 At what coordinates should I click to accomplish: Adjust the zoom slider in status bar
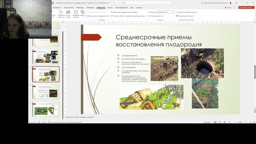pyautogui.click(x=240, y=122)
